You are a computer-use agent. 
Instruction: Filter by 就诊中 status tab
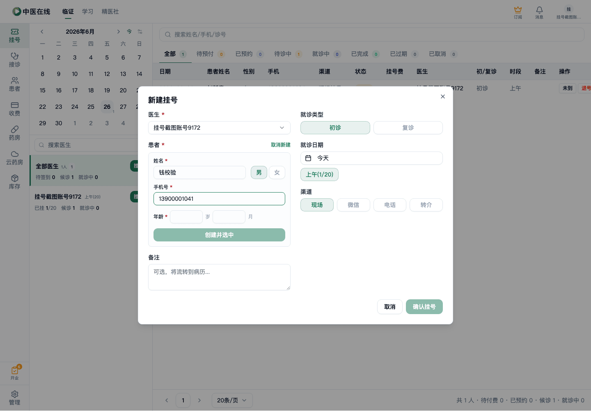pyautogui.click(x=326, y=54)
